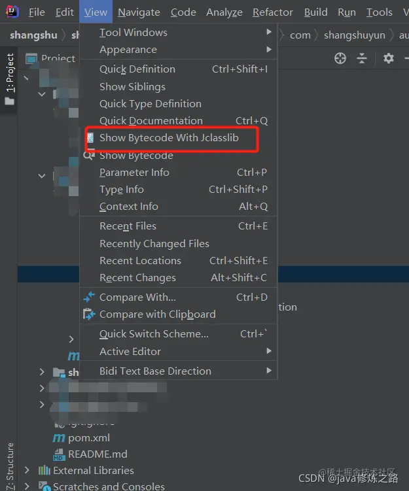The image size is (409, 491).
Task: Open the Build menu
Action: tap(315, 12)
